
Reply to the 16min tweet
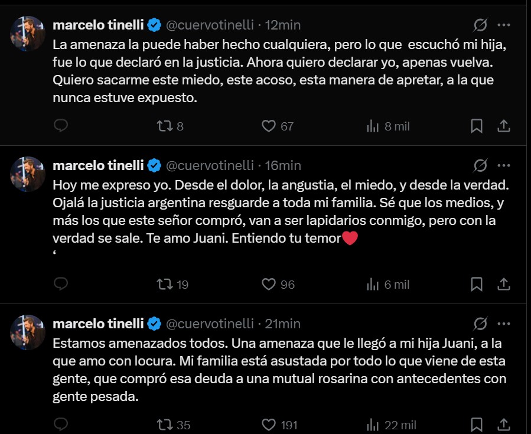click(61, 284)
